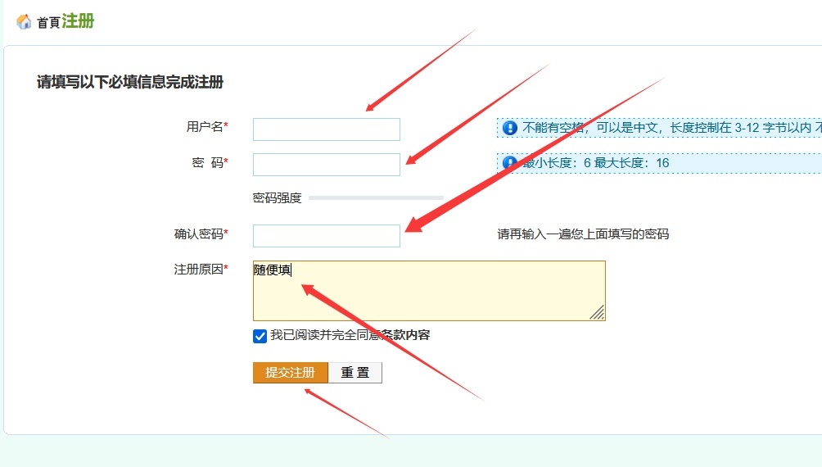Click the home house icon
The image size is (822, 467).
(x=24, y=22)
